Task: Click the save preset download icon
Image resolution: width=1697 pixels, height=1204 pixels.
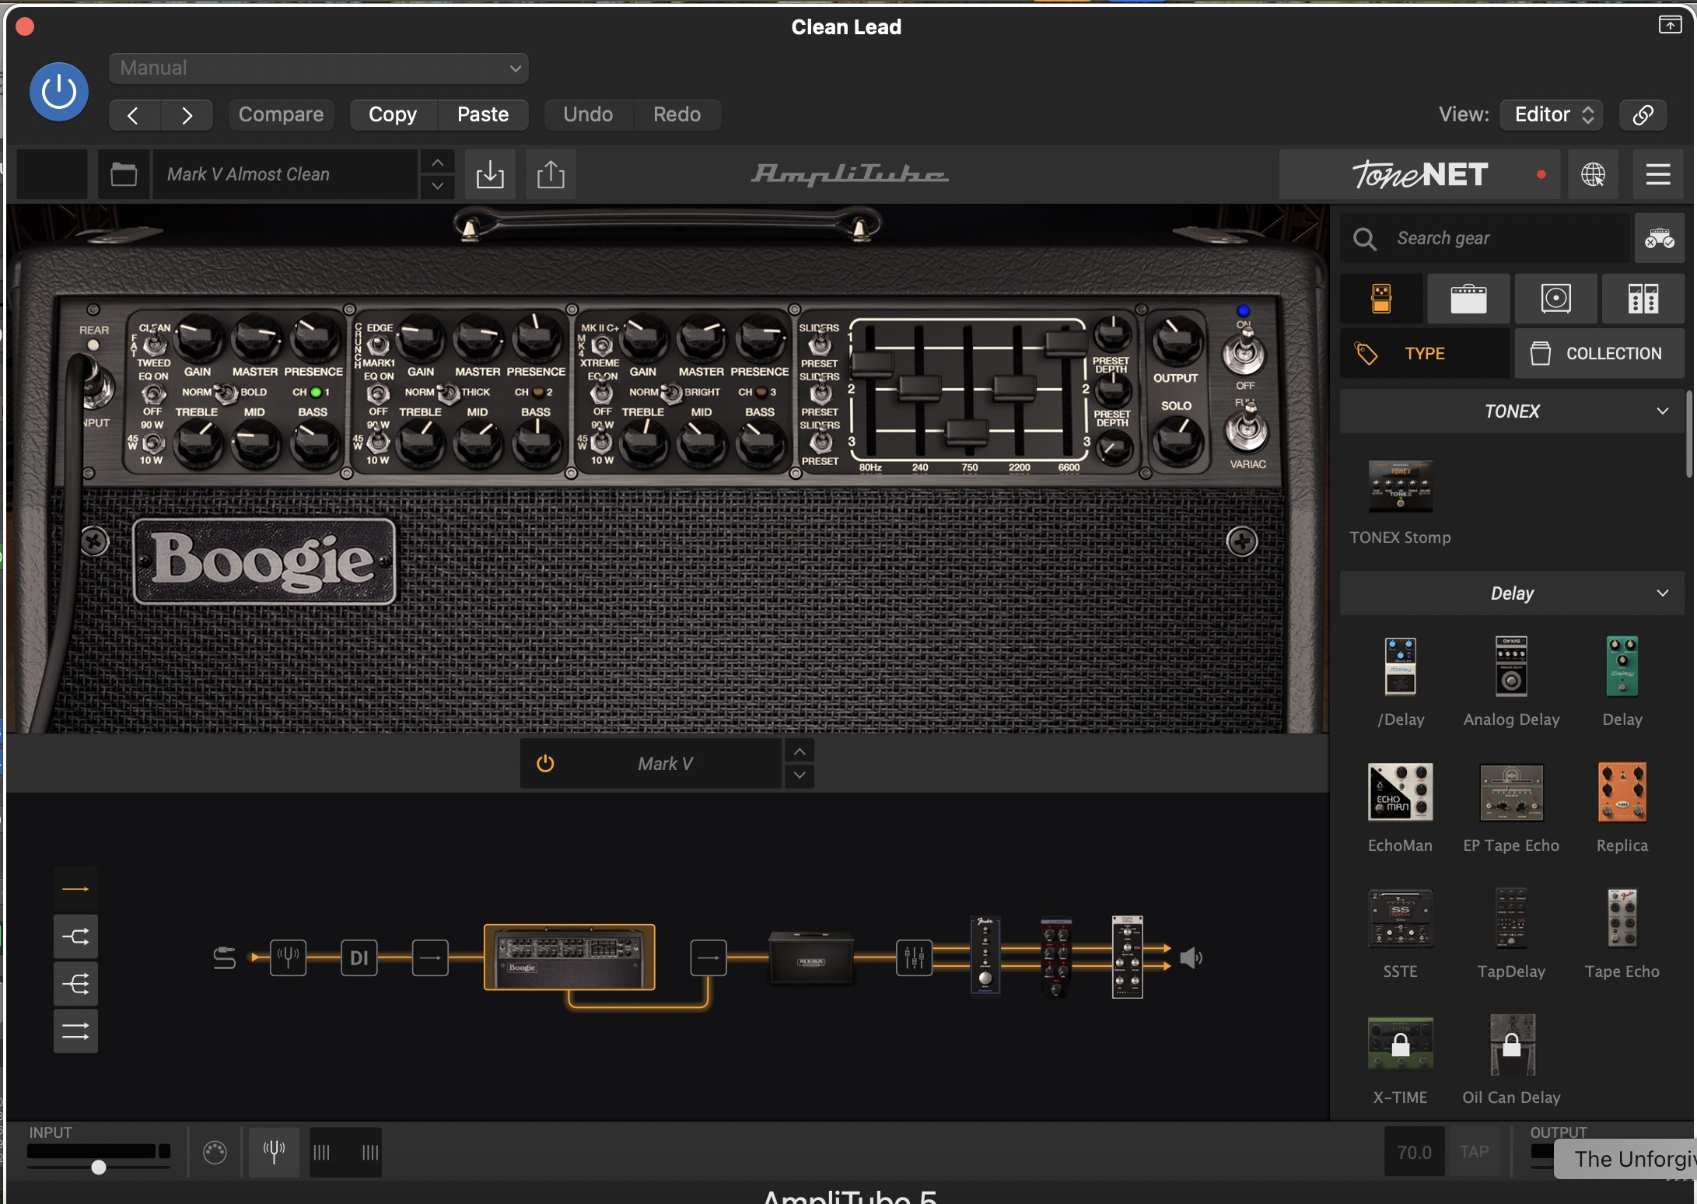Action: (x=490, y=174)
